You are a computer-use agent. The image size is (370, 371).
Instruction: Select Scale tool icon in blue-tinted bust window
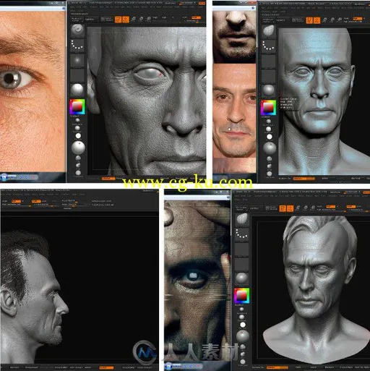[x=332, y=20]
